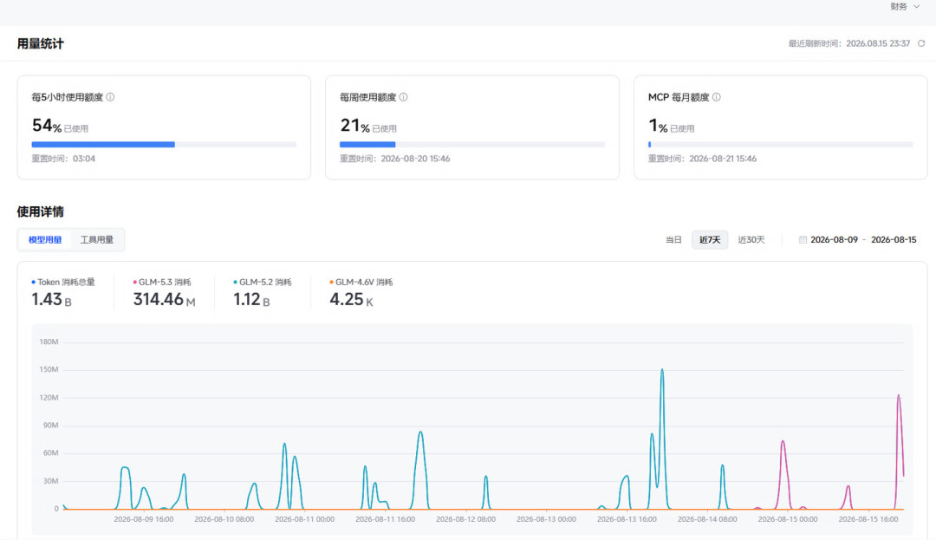
Task: Click the 1.43 B total token value
Action: coord(51,300)
